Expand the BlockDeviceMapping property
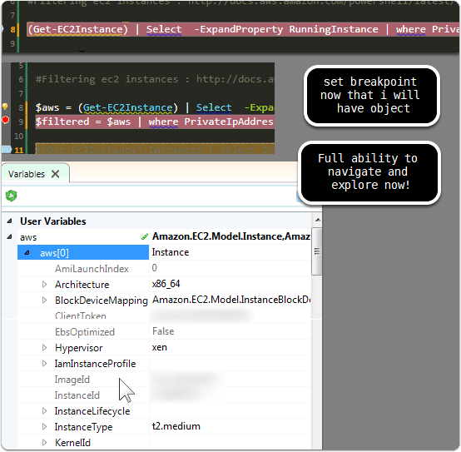Image resolution: width=461 pixels, height=452 pixels. pyautogui.click(x=44, y=301)
